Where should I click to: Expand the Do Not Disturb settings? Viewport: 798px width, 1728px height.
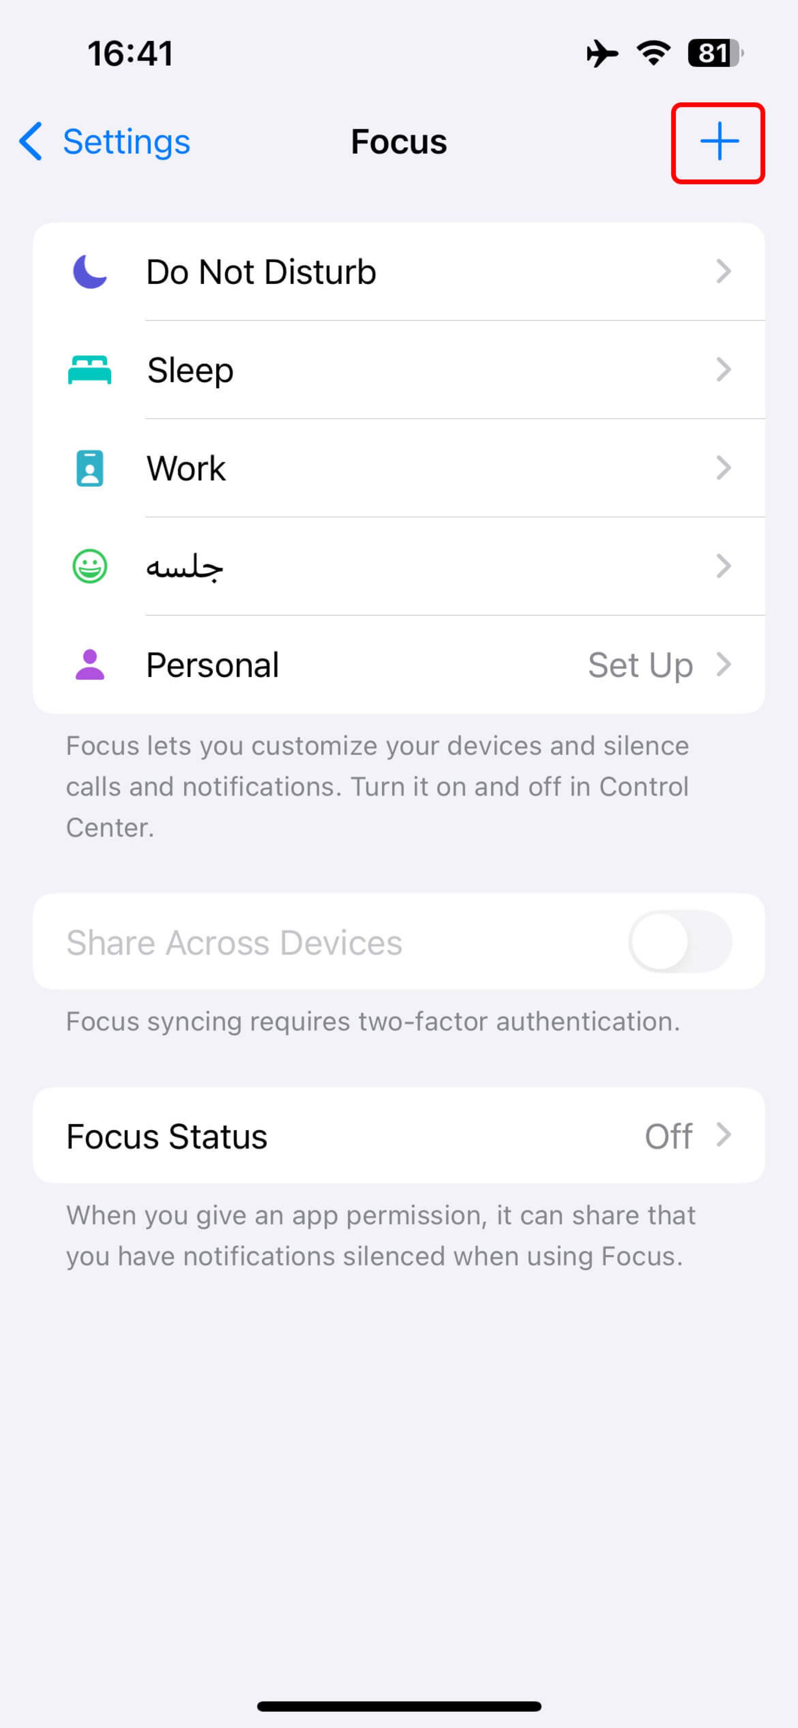click(x=399, y=270)
